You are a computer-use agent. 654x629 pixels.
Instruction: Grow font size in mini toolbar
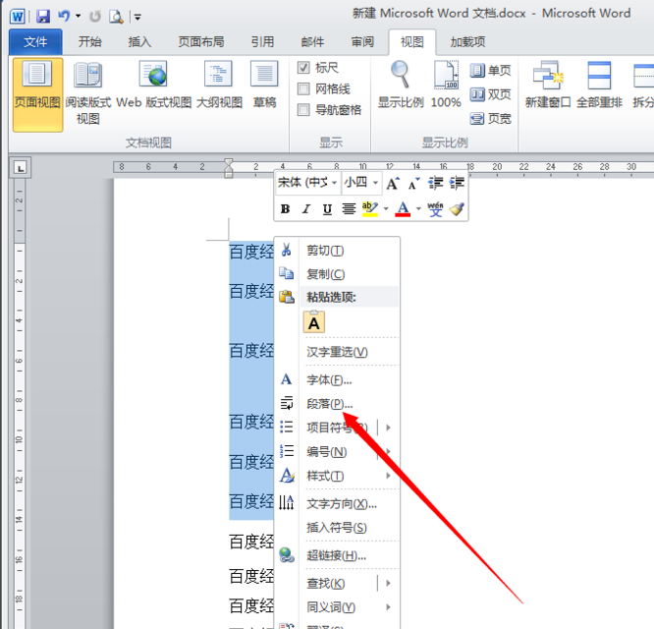click(393, 183)
